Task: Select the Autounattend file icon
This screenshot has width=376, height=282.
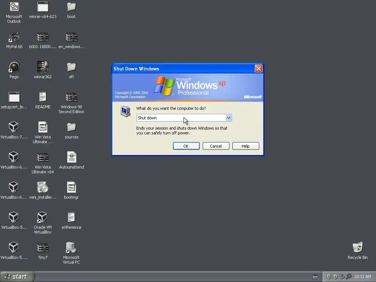Action: coord(72,157)
